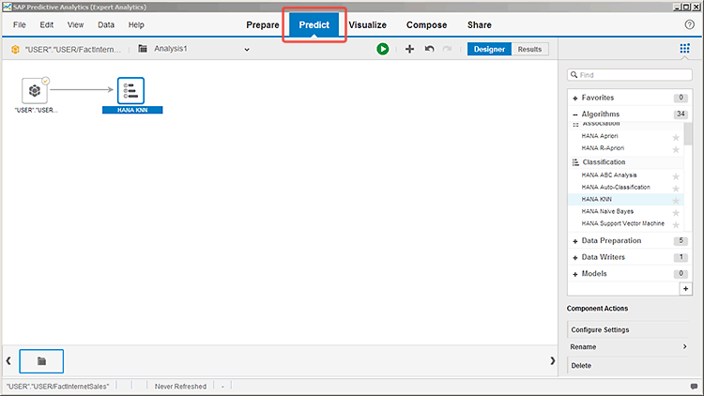
Task: Select the dataset source node on canvas
Action: pyautogui.click(x=35, y=91)
